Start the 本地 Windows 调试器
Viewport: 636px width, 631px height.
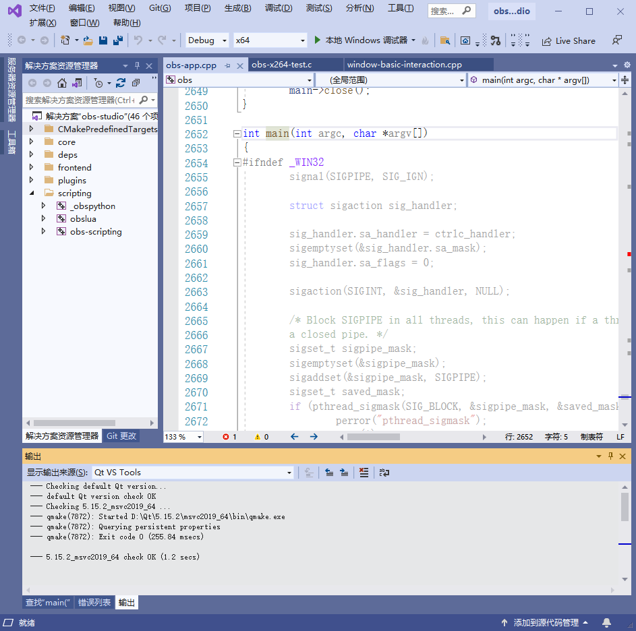coord(365,40)
